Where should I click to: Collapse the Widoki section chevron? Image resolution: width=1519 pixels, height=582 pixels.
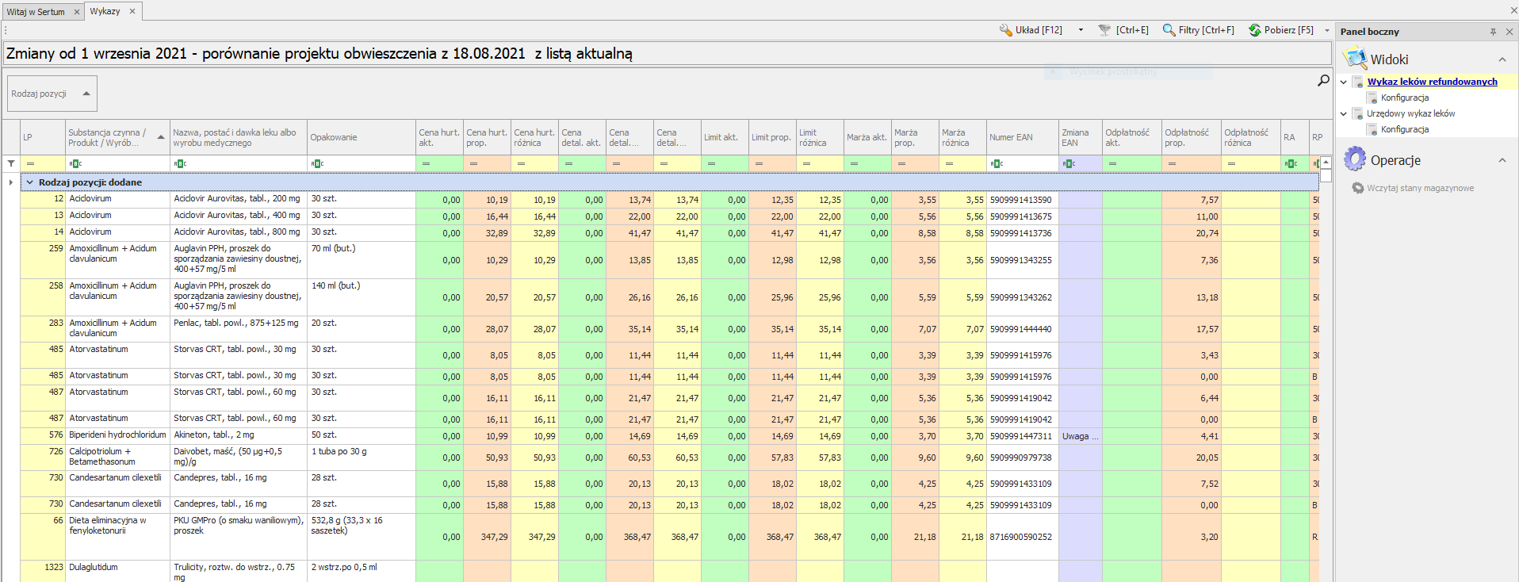[x=1502, y=59]
